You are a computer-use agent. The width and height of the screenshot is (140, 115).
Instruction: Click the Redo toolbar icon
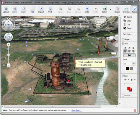click(x=96, y=10)
